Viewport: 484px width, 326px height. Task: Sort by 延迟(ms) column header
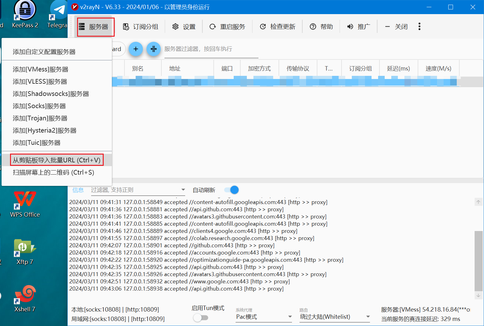(x=398, y=68)
